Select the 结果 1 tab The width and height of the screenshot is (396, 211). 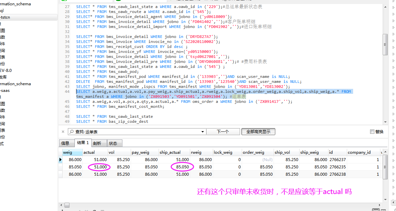pyautogui.click(x=83, y=143)
